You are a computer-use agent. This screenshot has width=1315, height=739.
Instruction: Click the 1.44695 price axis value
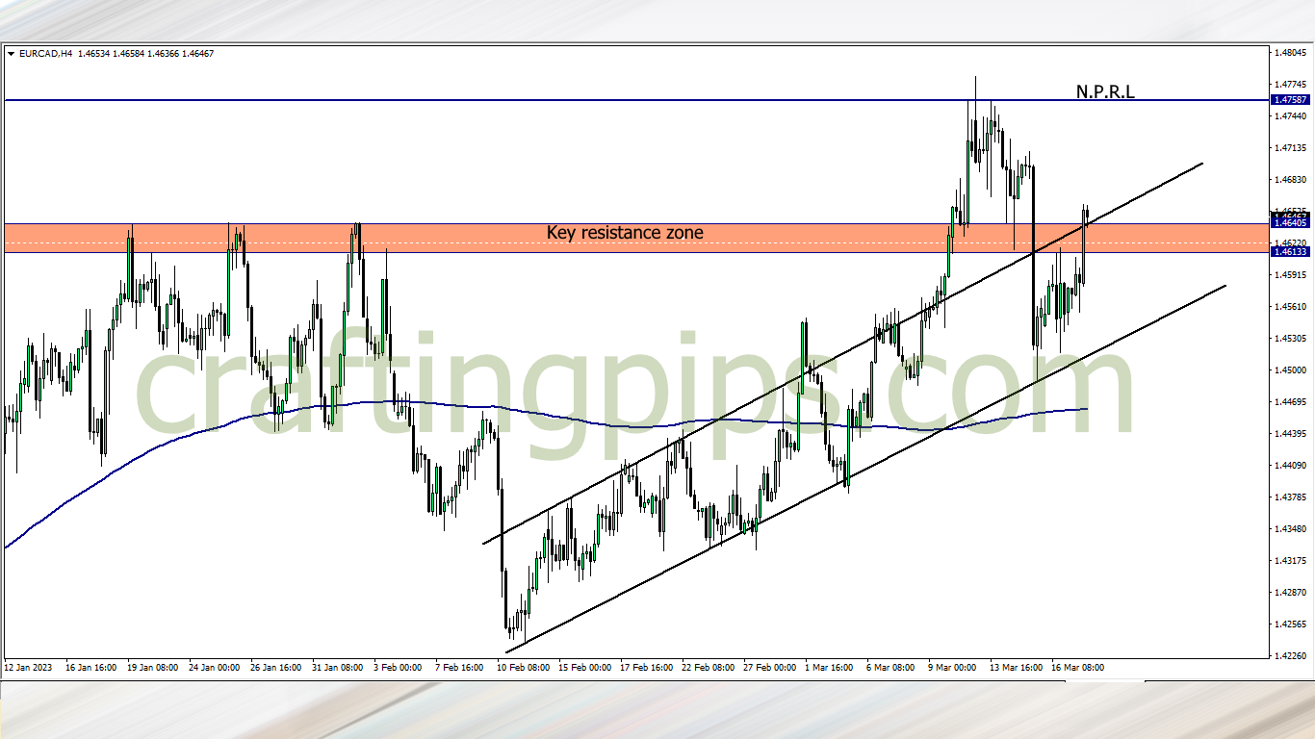tap(1290, 402)
